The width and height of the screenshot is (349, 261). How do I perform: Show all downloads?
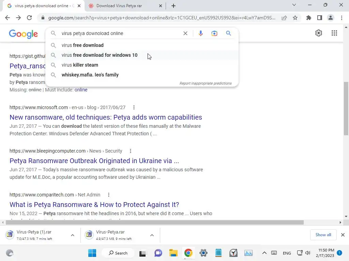tap(323, 235)
